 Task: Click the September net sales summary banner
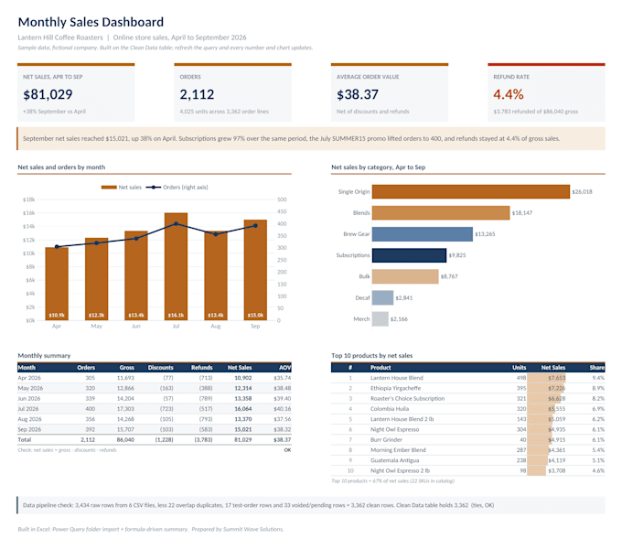coord(311,138)
